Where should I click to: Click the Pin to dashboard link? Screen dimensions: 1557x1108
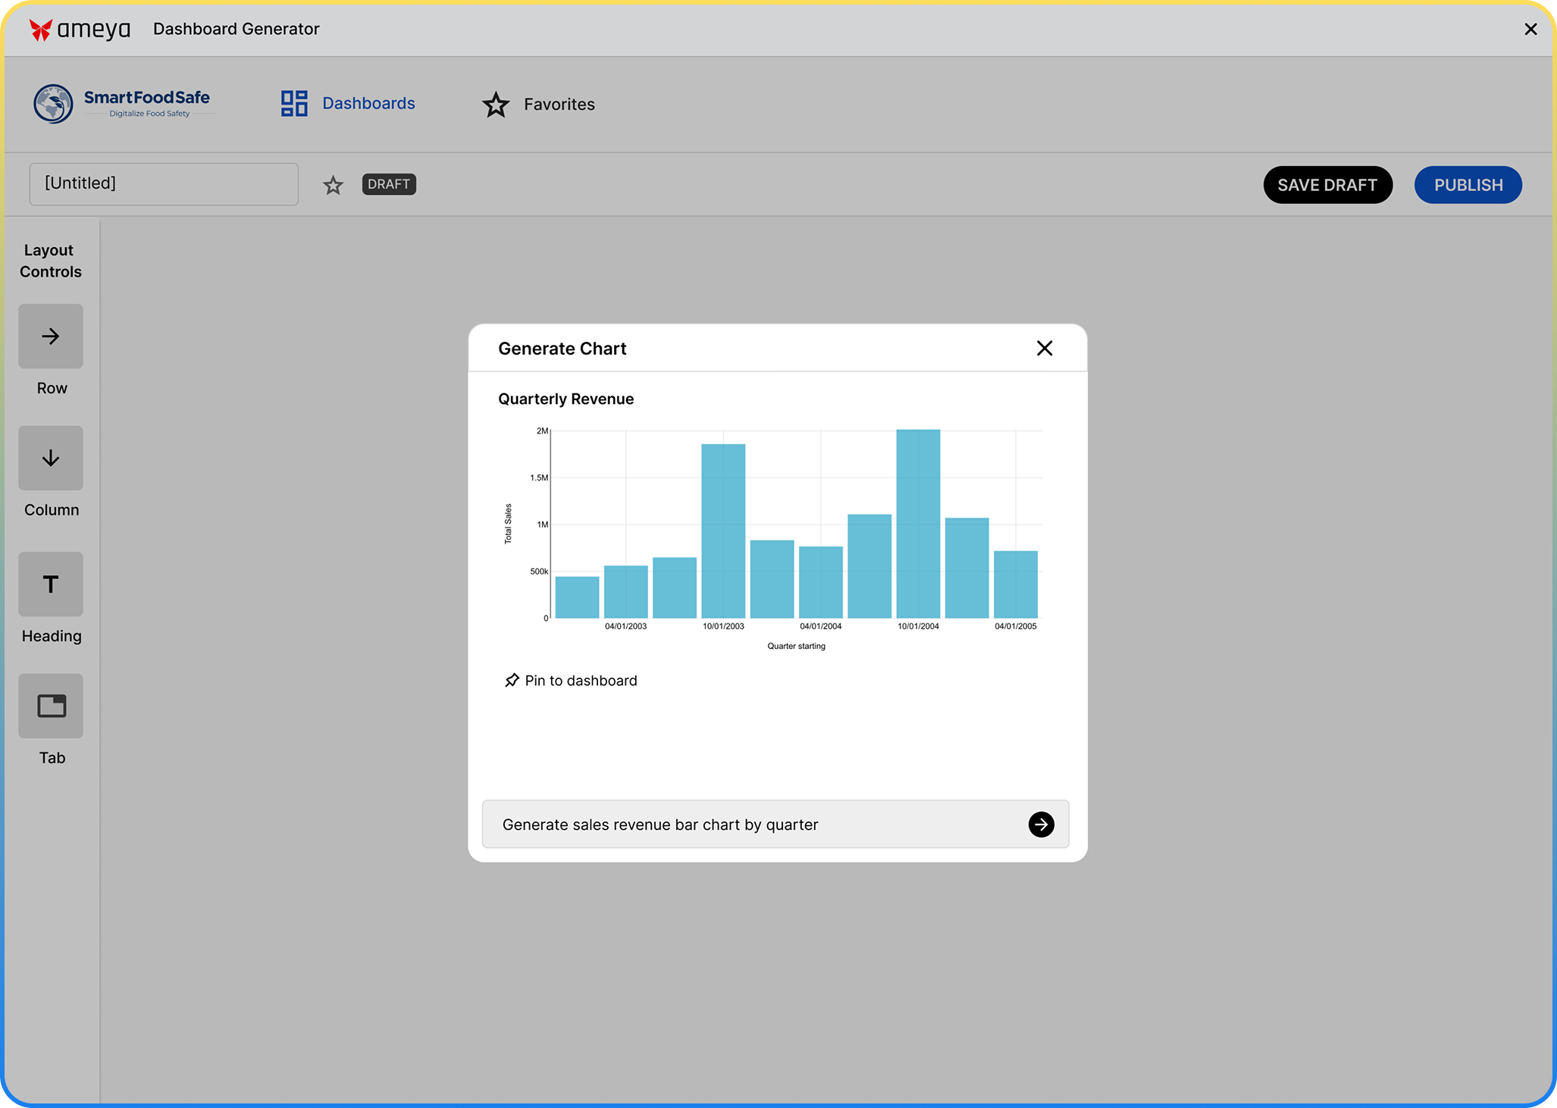pos(581,681)
